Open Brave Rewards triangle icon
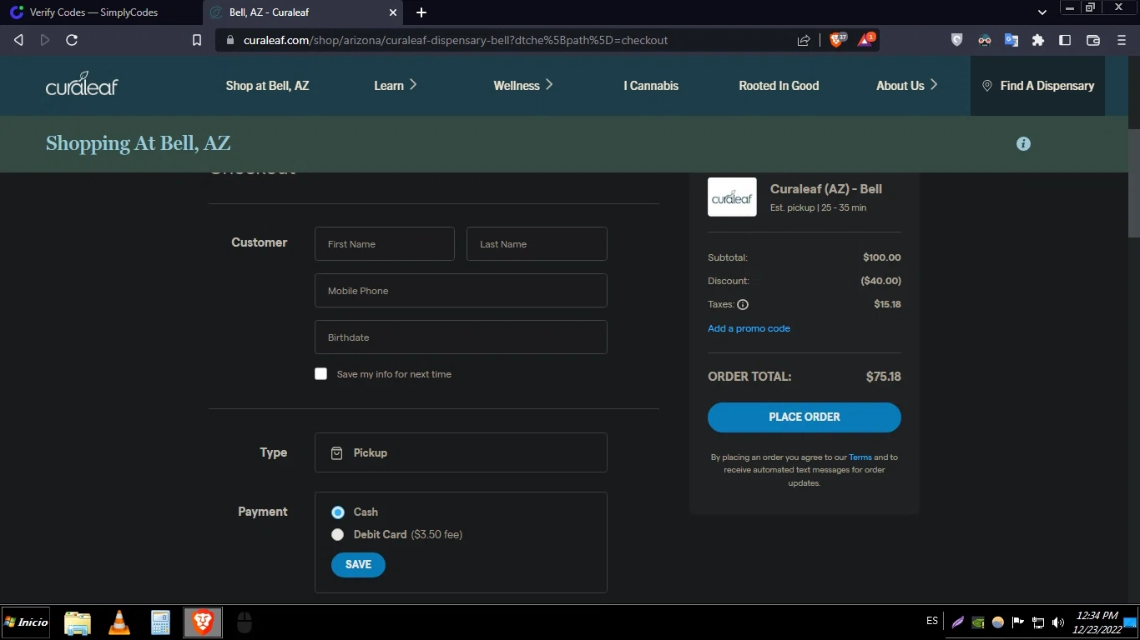 point(865,39)
